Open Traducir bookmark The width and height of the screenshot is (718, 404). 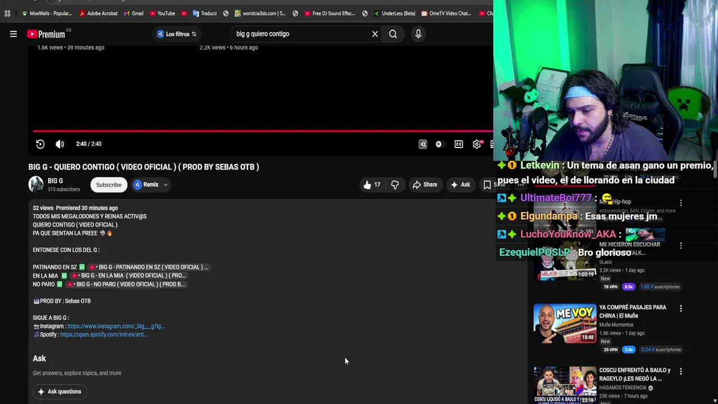click(205, 13)
